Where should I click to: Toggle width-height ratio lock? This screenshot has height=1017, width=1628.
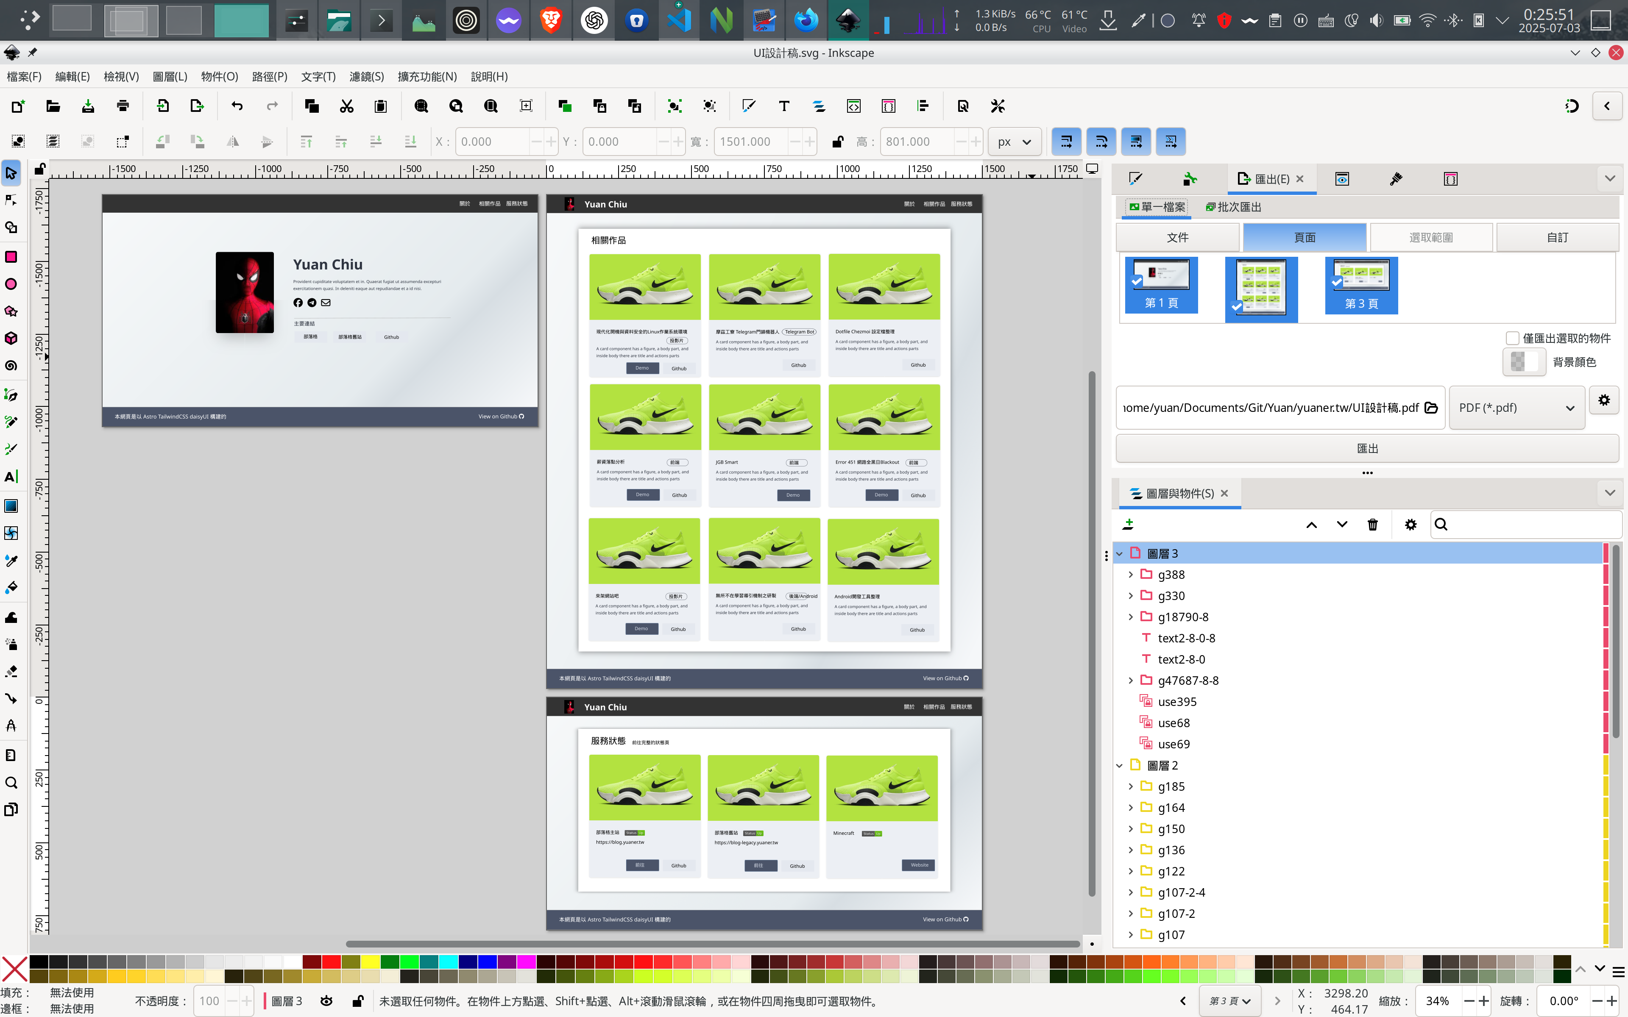838,142
